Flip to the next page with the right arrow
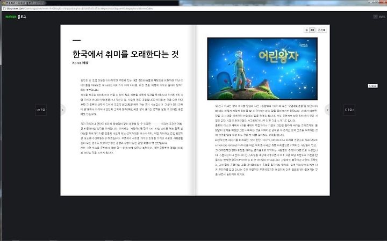This screenshot has width=387, height=241. [327, 109]
